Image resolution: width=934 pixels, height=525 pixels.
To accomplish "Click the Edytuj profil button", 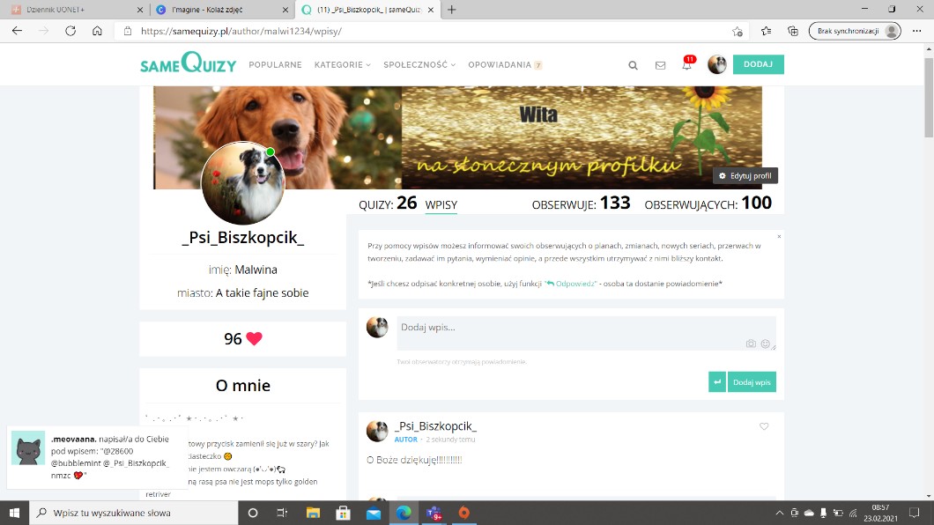I will [x=745, y=176].
